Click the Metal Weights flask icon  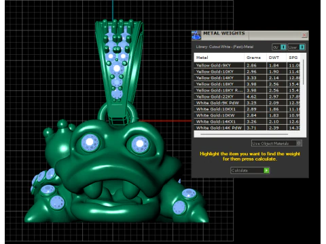(x=196, y=35)
